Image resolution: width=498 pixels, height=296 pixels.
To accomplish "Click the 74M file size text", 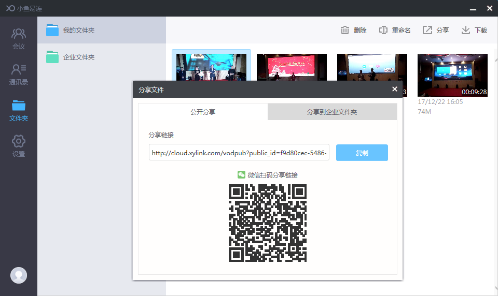I will click(x=424, y=112).
